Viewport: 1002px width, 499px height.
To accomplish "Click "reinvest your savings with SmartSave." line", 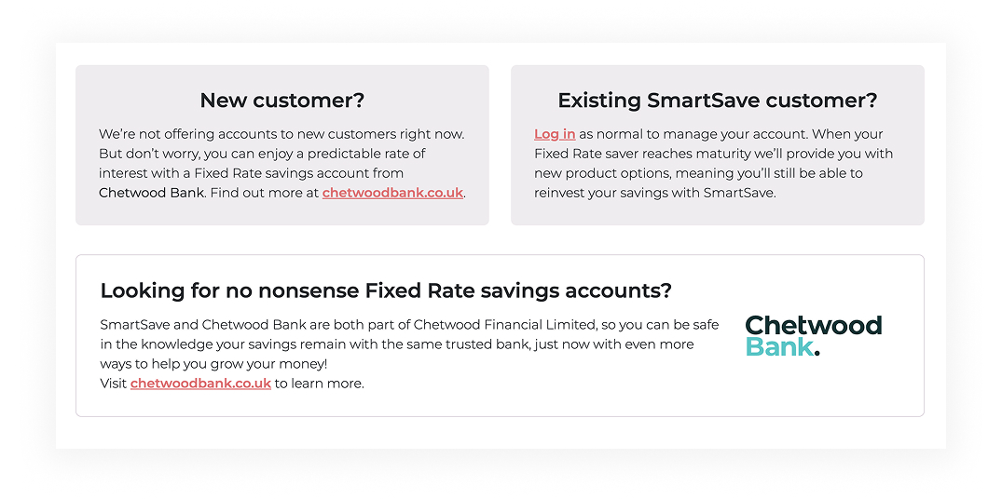I will (654, 193).
